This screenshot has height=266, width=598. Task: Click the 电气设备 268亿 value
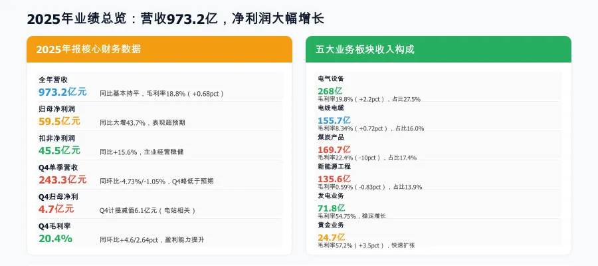pyautogui.click(x=330, y=91)
